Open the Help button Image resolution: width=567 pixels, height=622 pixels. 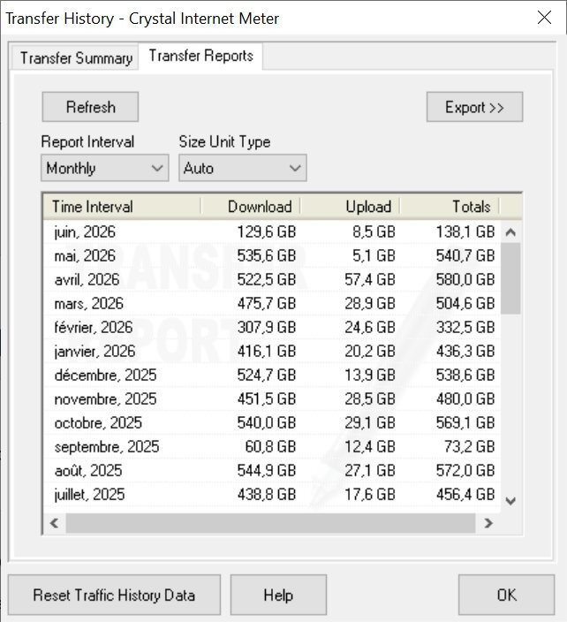pos(278,595)
